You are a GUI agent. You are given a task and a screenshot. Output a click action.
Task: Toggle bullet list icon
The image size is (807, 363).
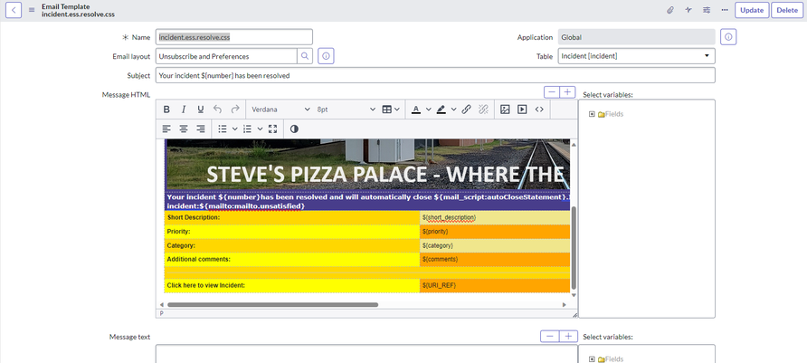223,129
